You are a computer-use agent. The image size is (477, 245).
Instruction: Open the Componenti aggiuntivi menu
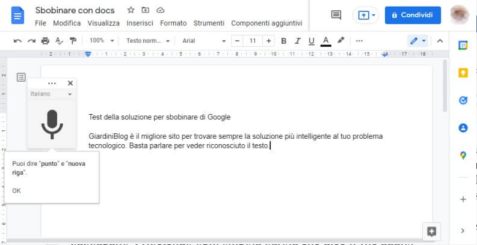coord(267,23)
